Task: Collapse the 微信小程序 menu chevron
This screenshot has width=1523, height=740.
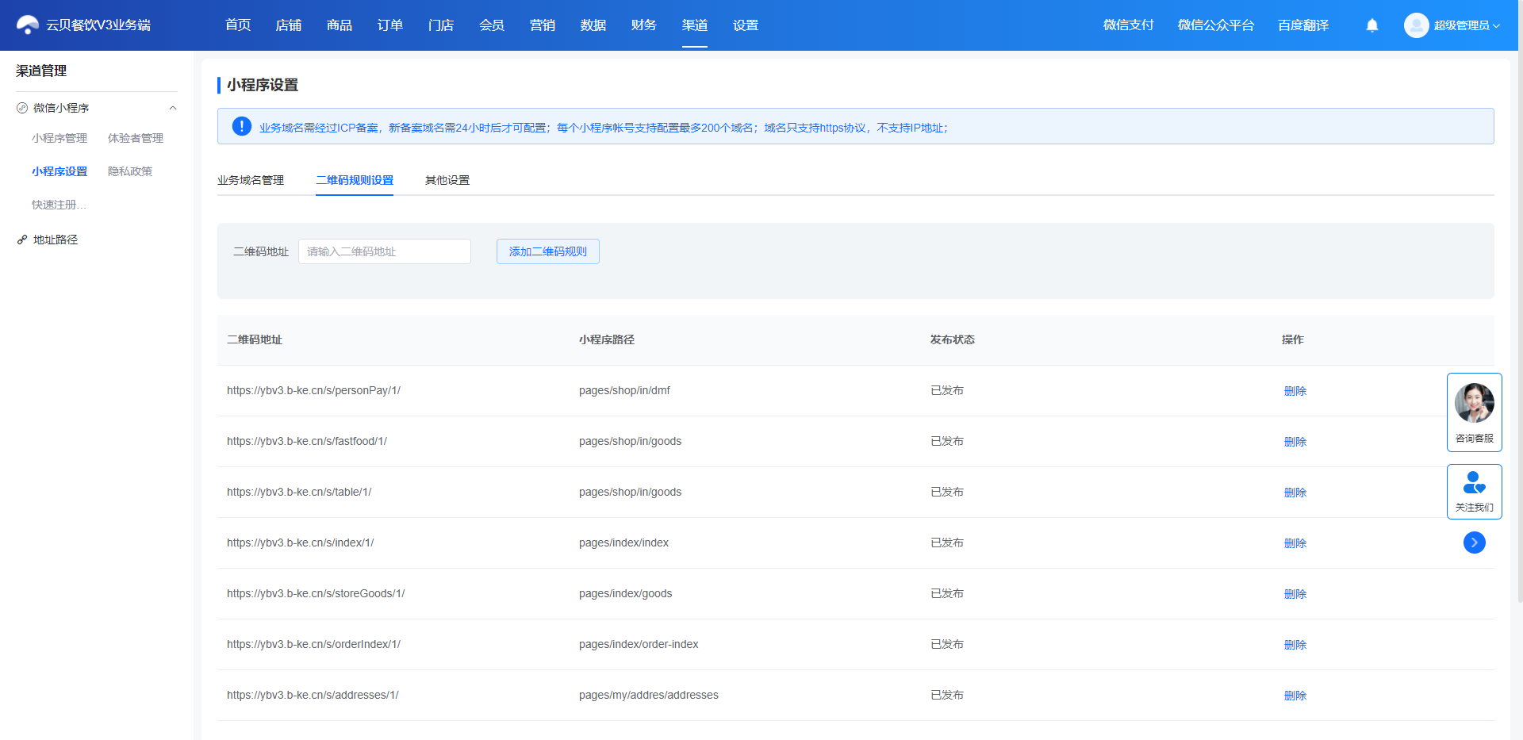Action: point(173,108)
